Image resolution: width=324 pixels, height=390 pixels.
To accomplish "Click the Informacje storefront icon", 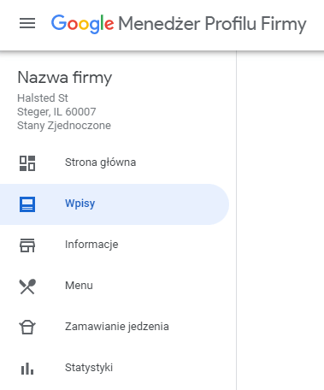I will pos(27,245).
